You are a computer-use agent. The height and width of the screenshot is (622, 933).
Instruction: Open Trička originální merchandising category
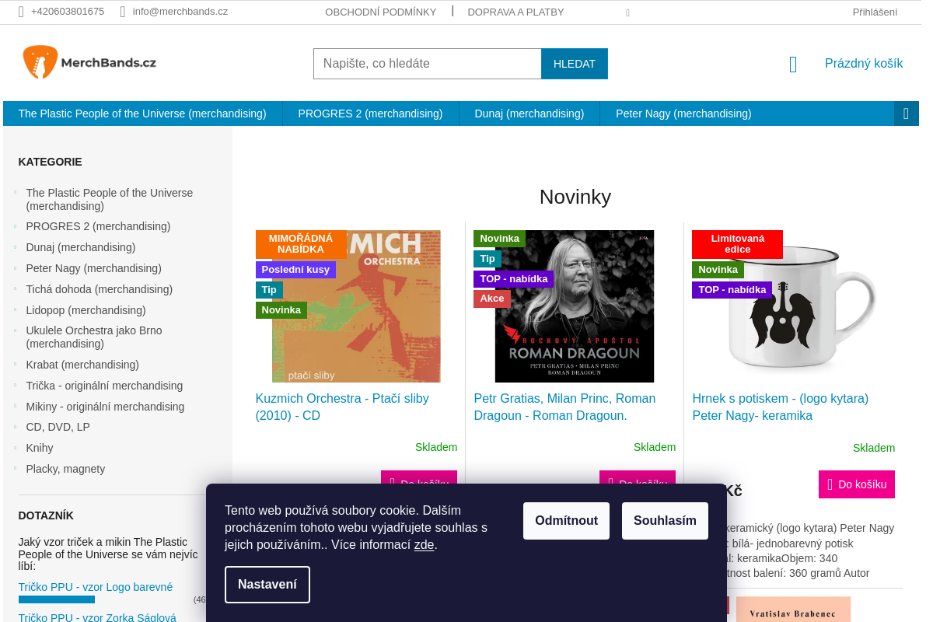(x=104, y=386)
